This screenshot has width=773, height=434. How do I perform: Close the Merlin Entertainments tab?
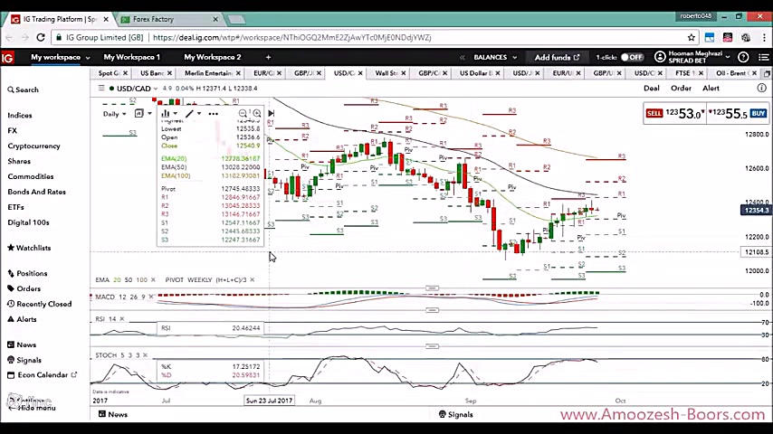coord(238,73)
